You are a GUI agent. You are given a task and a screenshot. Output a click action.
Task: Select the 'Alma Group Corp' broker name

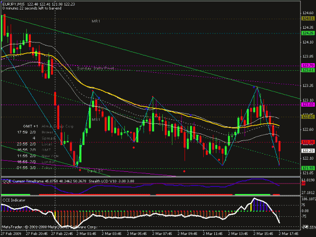coord(58,126)
